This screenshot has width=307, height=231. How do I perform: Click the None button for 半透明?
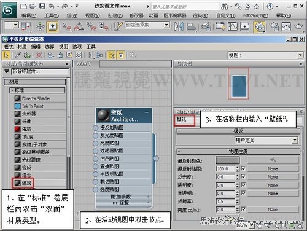[273, 193]
